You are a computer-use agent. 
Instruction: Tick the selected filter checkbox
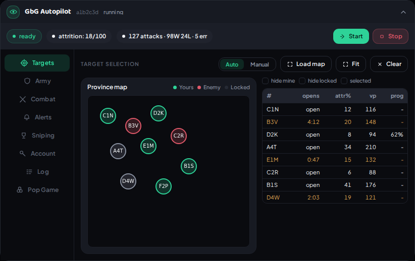pos(344,81)
